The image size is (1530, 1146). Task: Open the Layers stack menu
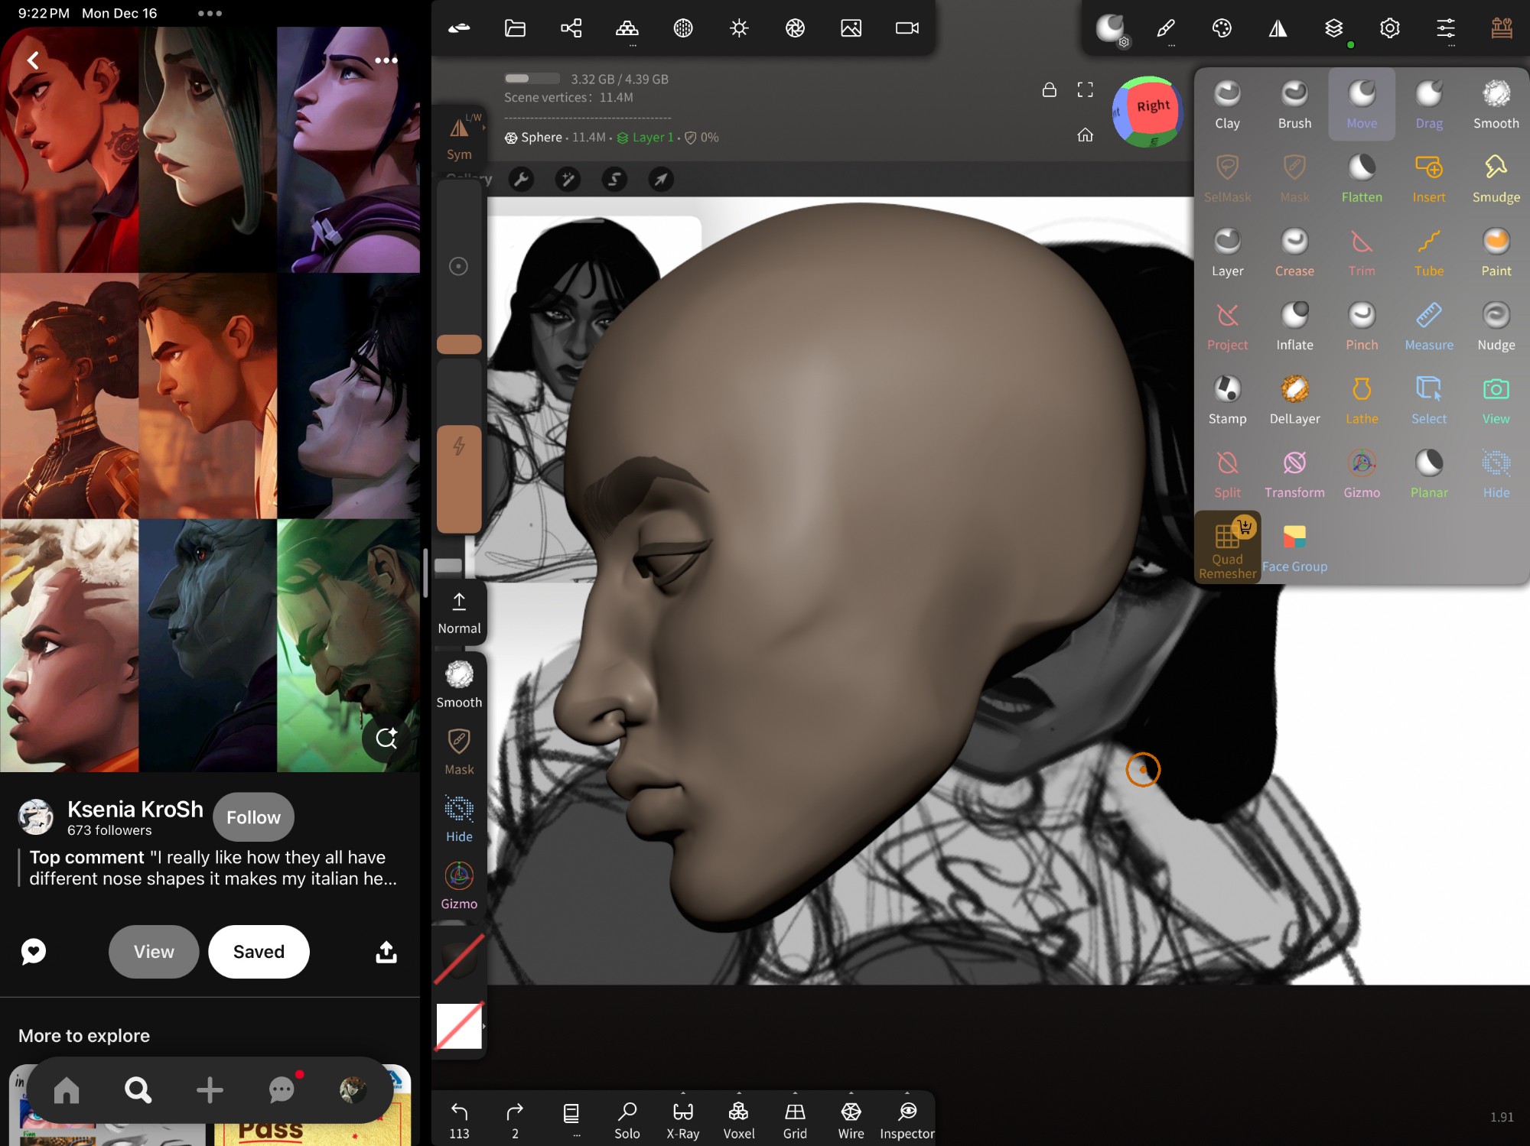pos(1333,29)
